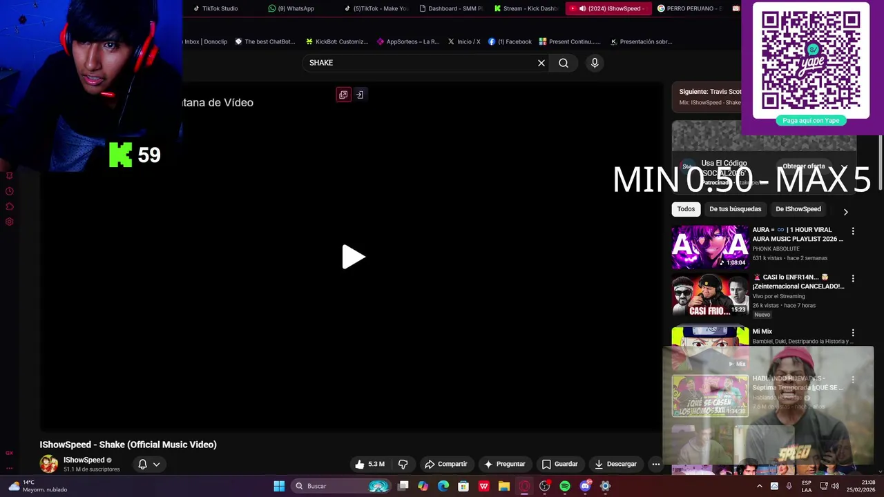Screen dimensions: 884x497
Task: Open options menu for Mi Mix
Action: point(853,333)
